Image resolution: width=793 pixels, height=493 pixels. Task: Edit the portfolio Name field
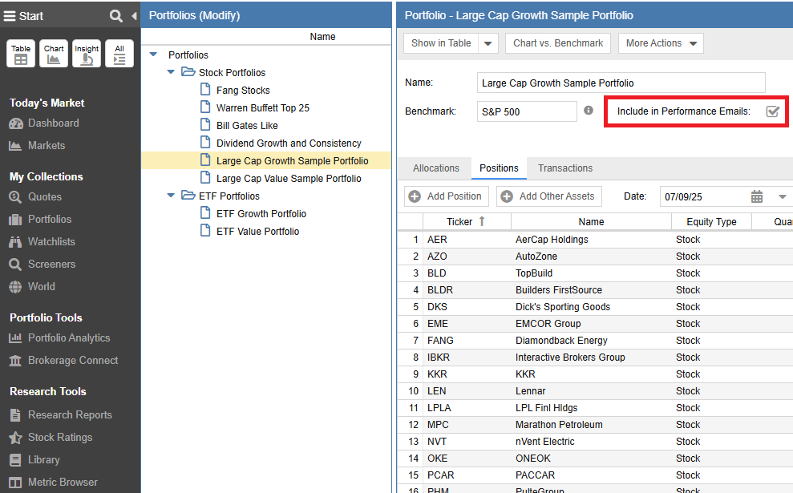pyautogui.click(x=621, y=83)
